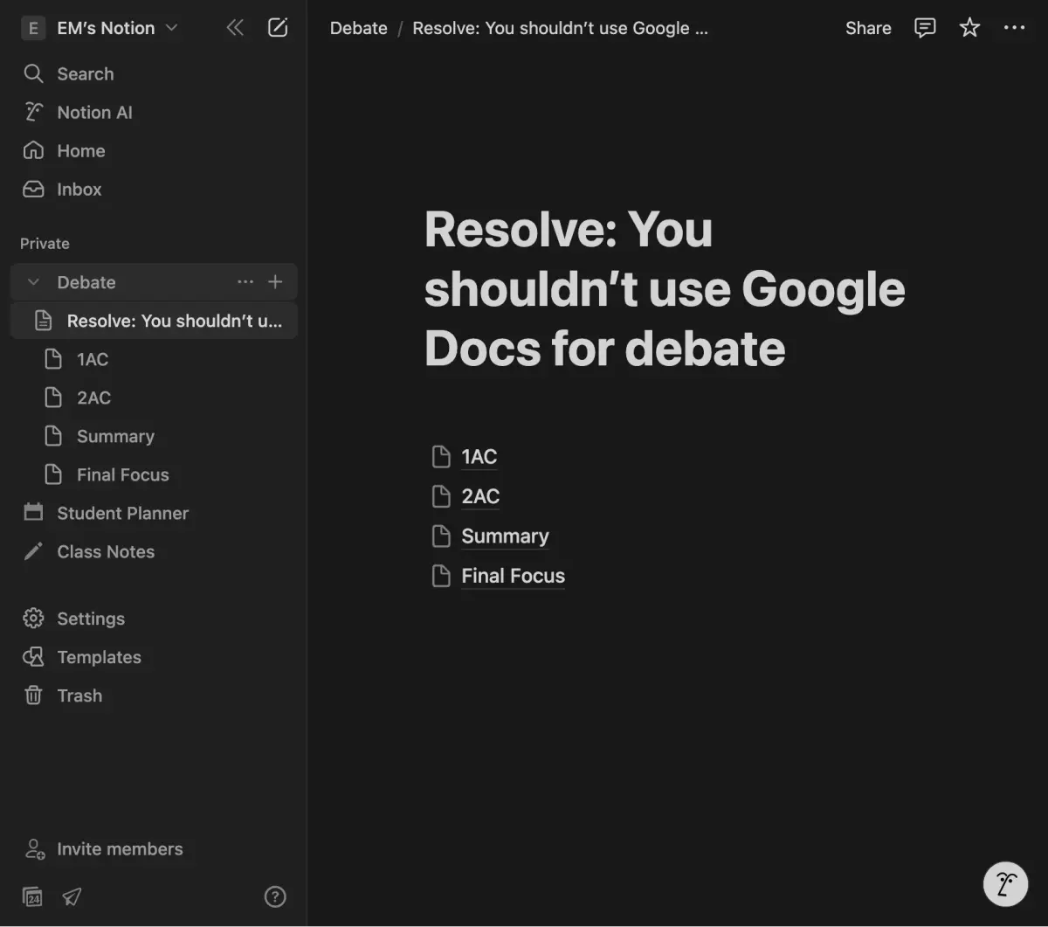
Task: Open the Notion Calendar icon at bottom
Action: coord(32,896)
